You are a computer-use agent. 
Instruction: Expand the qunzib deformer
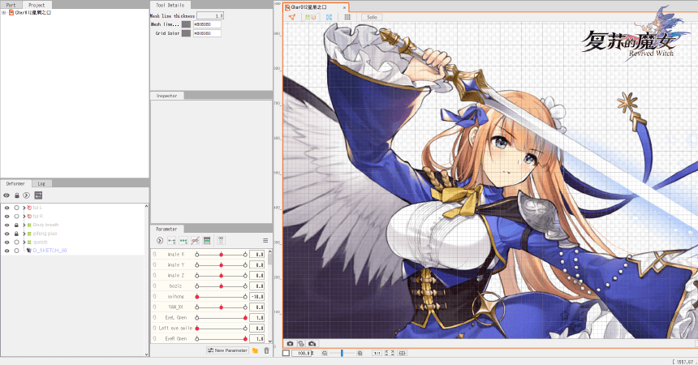24,243
